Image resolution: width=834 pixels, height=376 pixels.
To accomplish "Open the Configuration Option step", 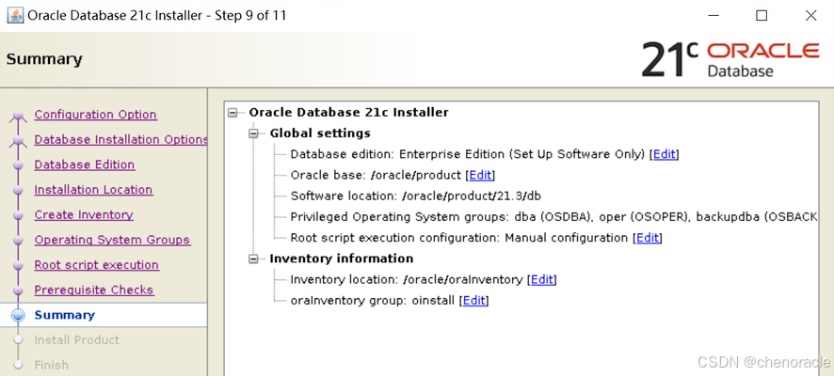I will point(95,115).
